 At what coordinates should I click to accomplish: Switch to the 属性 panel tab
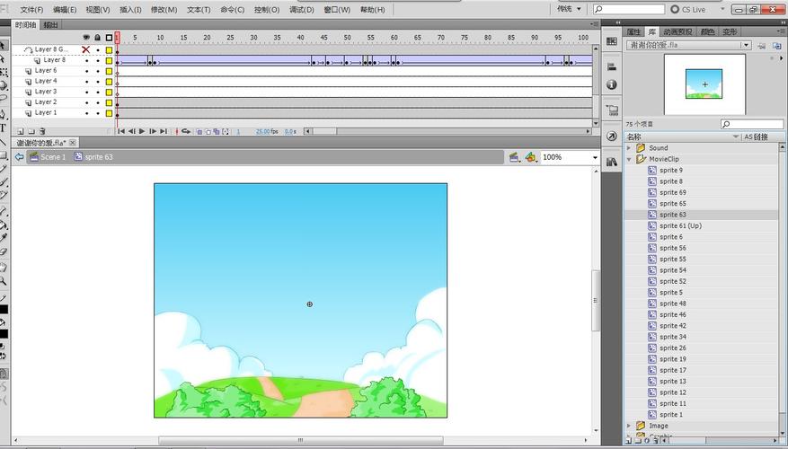[633, 31]
